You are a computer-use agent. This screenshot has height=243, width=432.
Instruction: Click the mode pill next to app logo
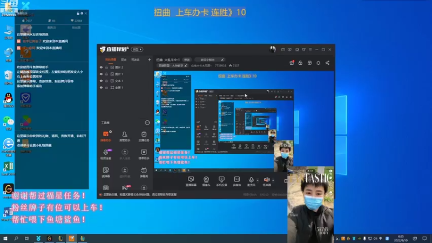click(137, 49)
